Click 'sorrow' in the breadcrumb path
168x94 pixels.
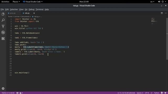tap(17, 16)
